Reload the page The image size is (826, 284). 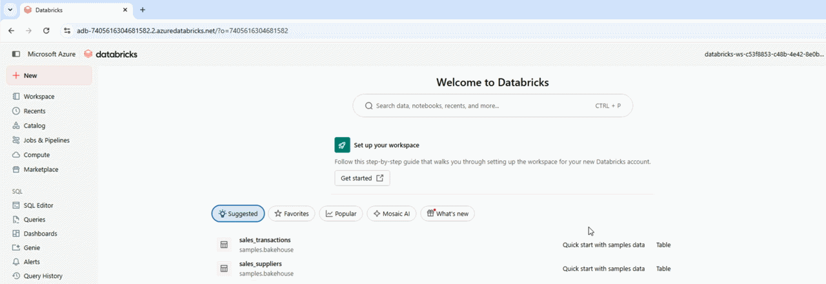(x=46, y=30)
